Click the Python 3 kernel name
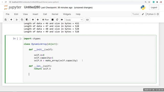The height and width of the screenshot is (92, 164). tap(151, 14)
